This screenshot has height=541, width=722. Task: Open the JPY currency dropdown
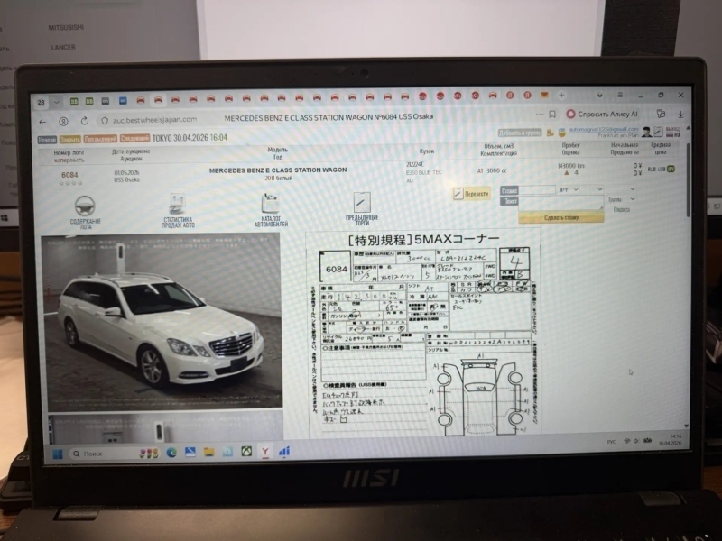point(569,189)
